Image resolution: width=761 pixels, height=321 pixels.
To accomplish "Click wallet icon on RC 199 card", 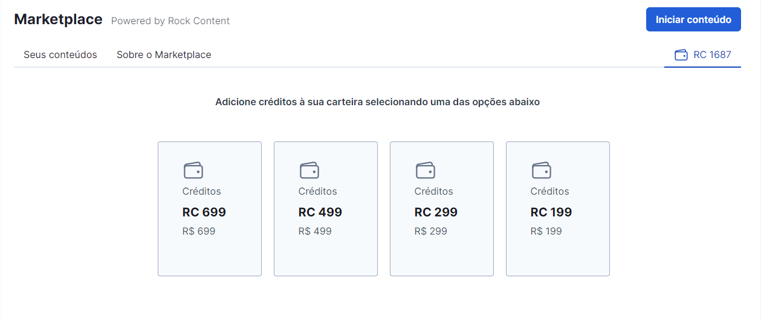I will coord(542,170).
